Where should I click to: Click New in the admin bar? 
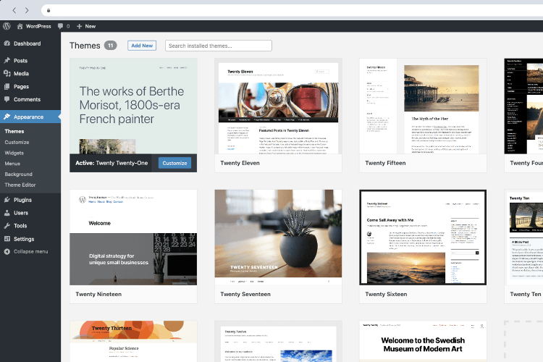tap(90, 26)
